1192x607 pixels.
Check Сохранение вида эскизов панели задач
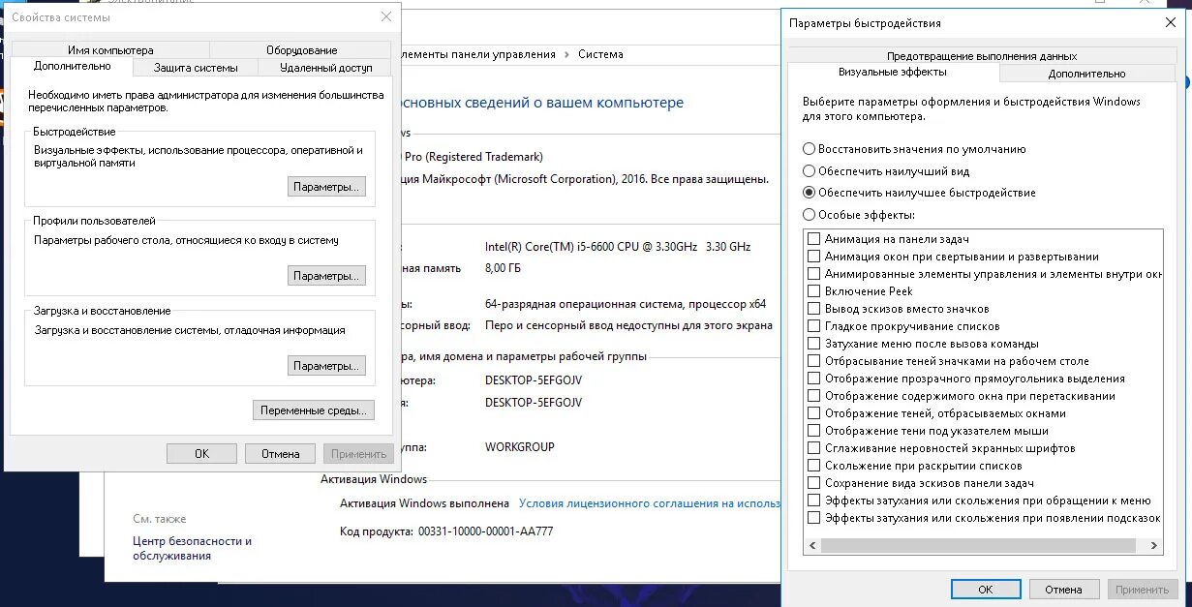(814, 483)
